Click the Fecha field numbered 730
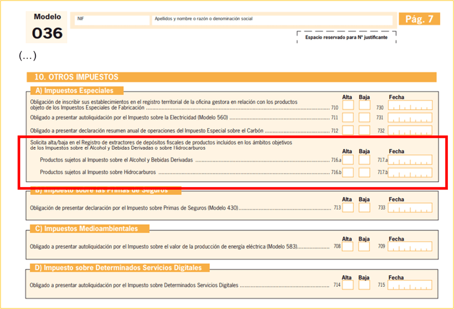 coord(410,105)
